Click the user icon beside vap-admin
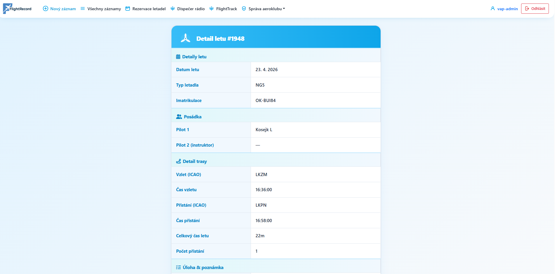Image resolution: width=555 pixels, height=274 pixels. pyautogui.click(x=493, y=9)
